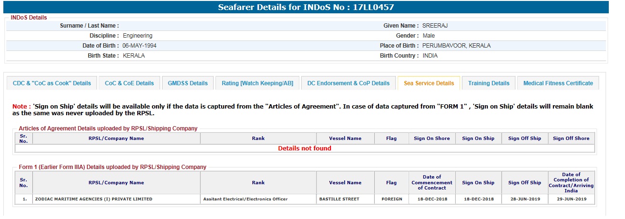Click the Zodiac Maritime Agencies company cell
This screenshot has height=219, width=625.
[x=93, y=199]
